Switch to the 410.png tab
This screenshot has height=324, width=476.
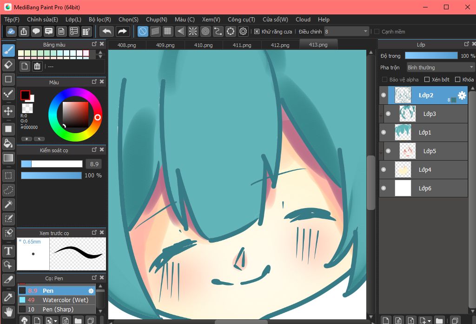pyautogui.click(x=204, y=45)
